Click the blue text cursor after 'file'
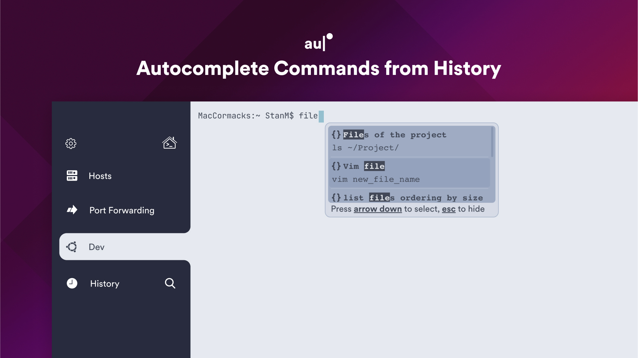This screenshot has height=358, width=638. click(x=321, y=116)
